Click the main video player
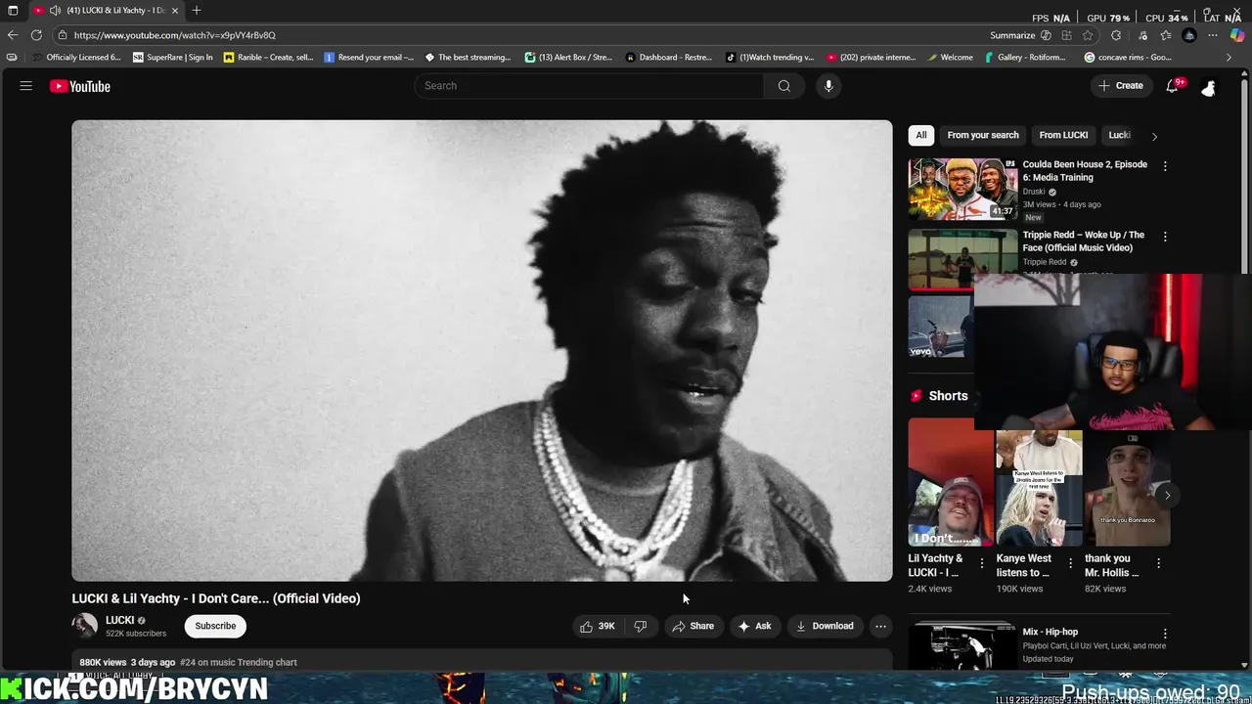 482,351
